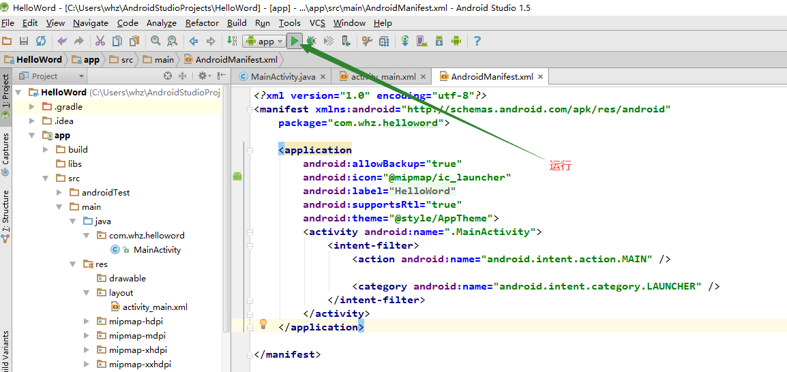Screen dimensions: 787x372
Task: Click the Redo arrow icon
Action: point(79,41)
